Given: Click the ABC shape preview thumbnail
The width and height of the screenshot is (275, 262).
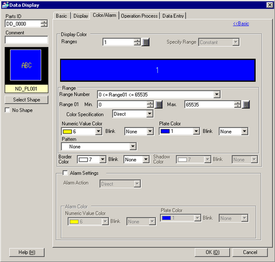Looking at the screenshot, I should tap(26, 65).
